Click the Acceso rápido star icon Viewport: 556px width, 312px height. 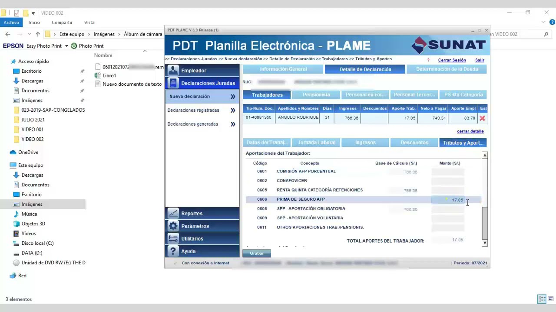[13, 62]
